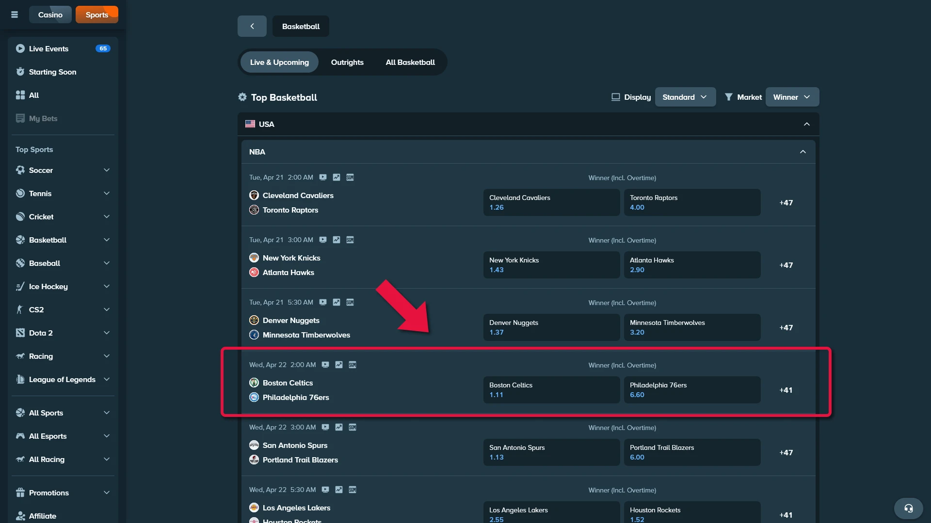Select Boston Celtics odds 1.11
Image resolution: width=931 pixels, height=523 pixels.
click(x=552, y=390)
